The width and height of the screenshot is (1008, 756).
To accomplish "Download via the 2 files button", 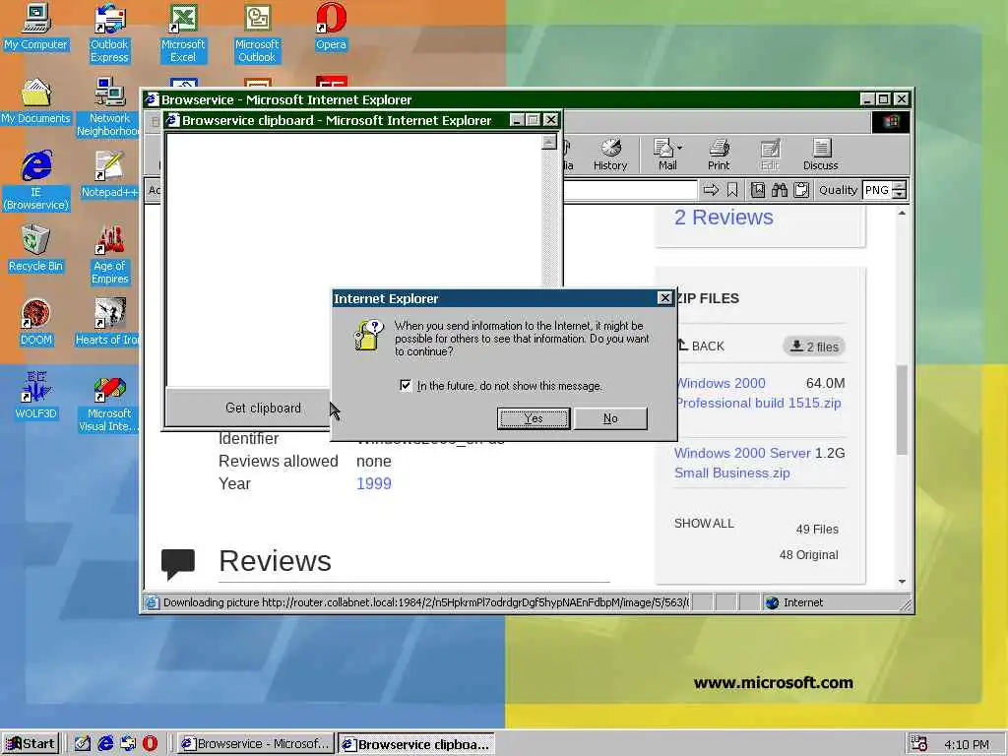I will pos(814,346).
